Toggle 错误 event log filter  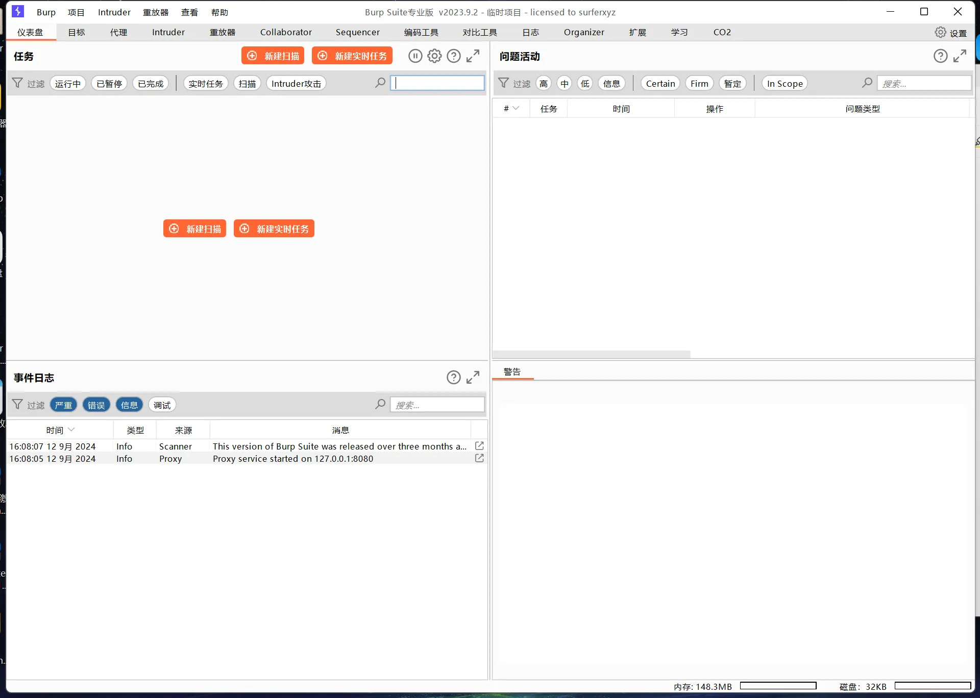[x=96, y=405]
